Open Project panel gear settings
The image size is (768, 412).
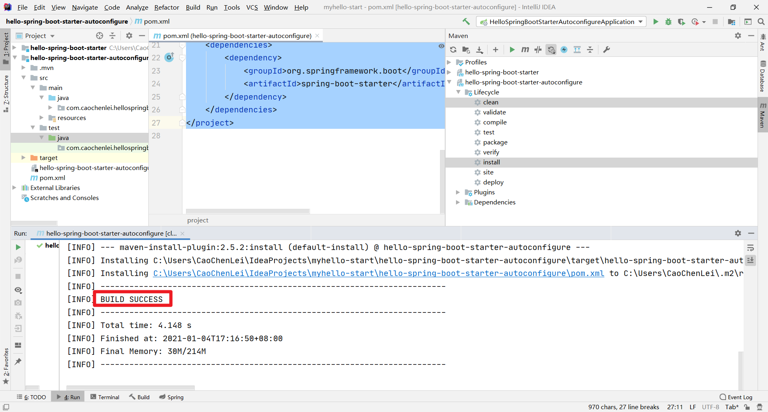(129, 36)
